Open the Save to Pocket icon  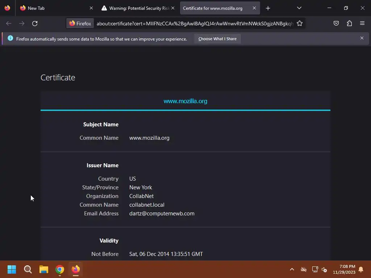tap(336, 24)
